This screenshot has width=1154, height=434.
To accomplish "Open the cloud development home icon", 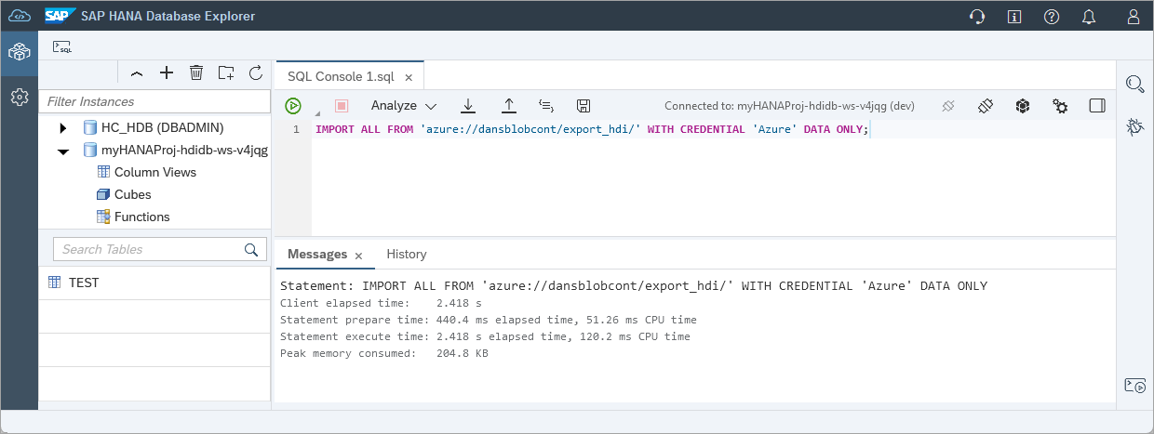I will pos(20,16).
